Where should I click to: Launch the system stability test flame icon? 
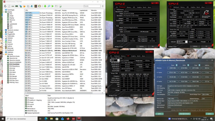click(24, 6)
